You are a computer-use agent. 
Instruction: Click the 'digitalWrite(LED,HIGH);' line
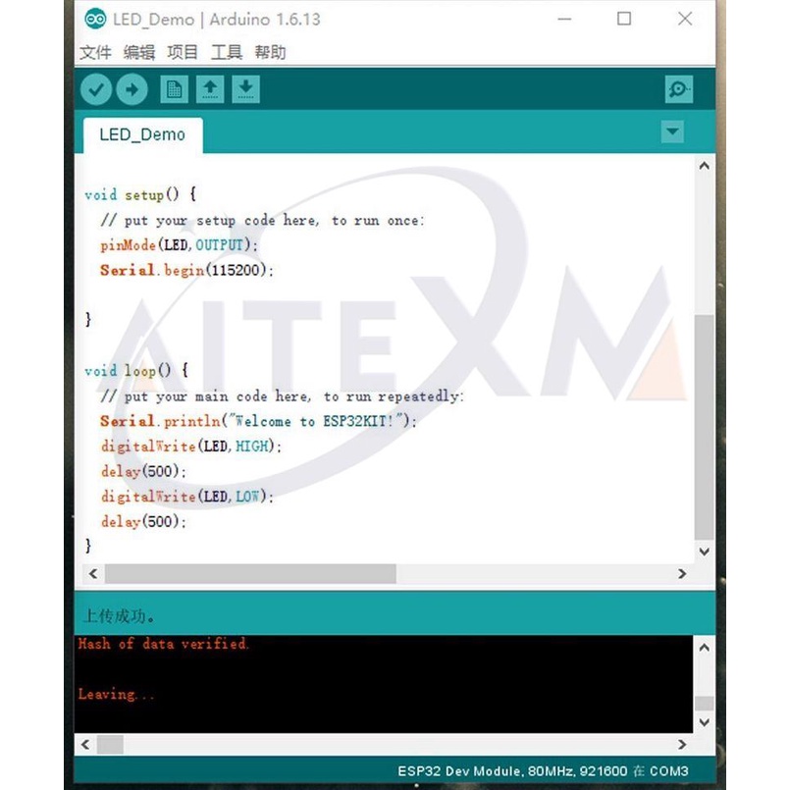click(x=191, y=447)
